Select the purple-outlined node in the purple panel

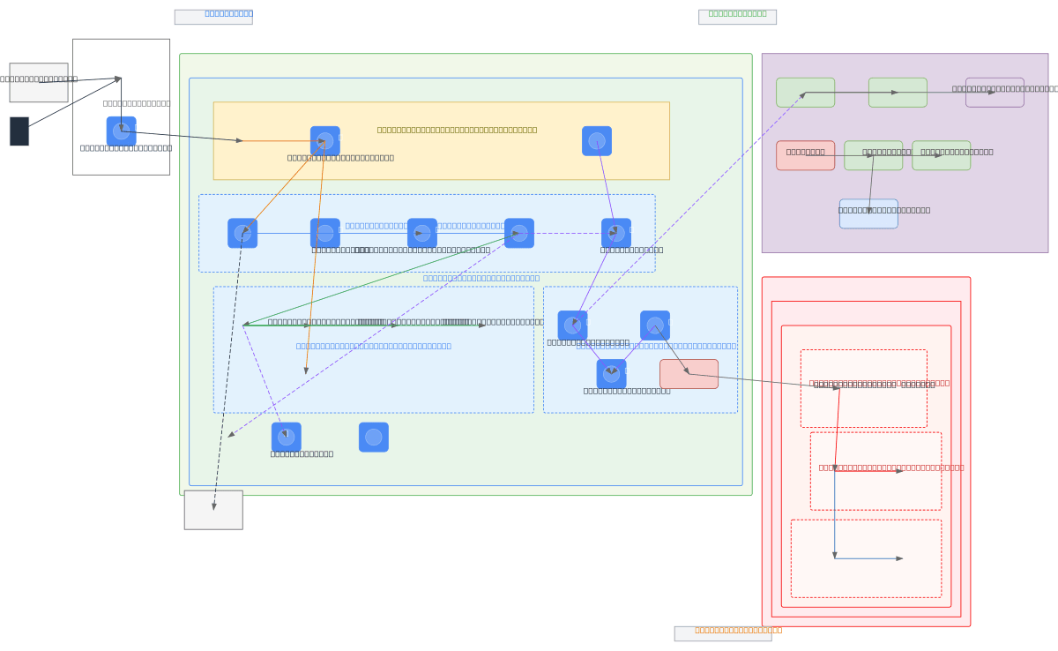click(x=995, y=93)
